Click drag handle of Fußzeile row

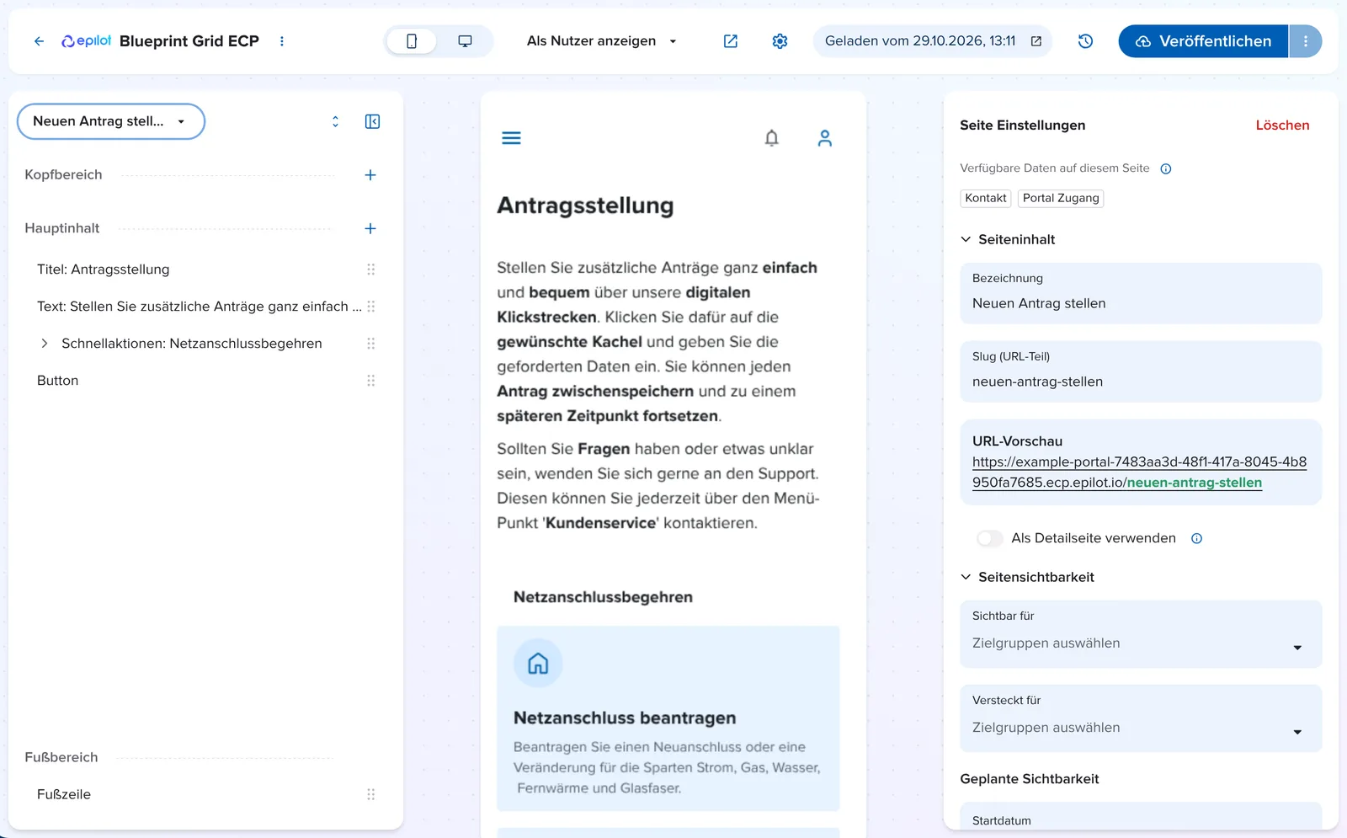point(371,794)
